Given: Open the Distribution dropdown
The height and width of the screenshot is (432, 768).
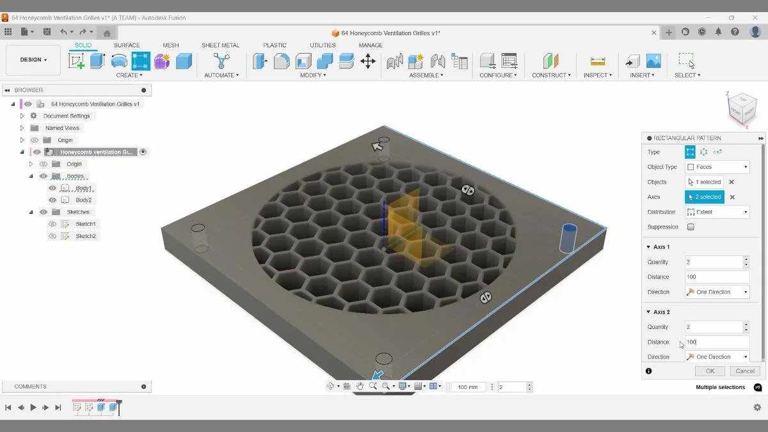Looking at the screenshot, I should 717,211.
